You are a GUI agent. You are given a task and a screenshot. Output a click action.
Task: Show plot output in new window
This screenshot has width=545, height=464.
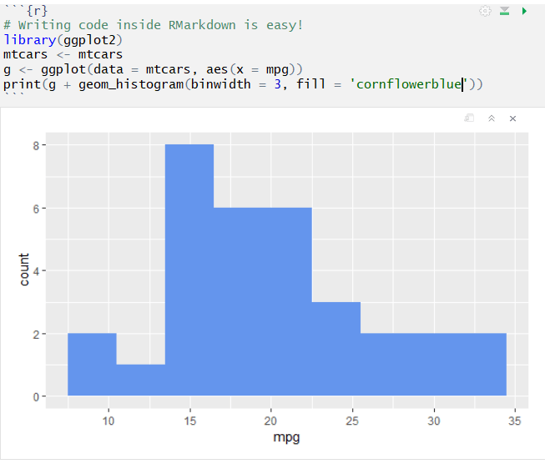(x=469, y=119)
